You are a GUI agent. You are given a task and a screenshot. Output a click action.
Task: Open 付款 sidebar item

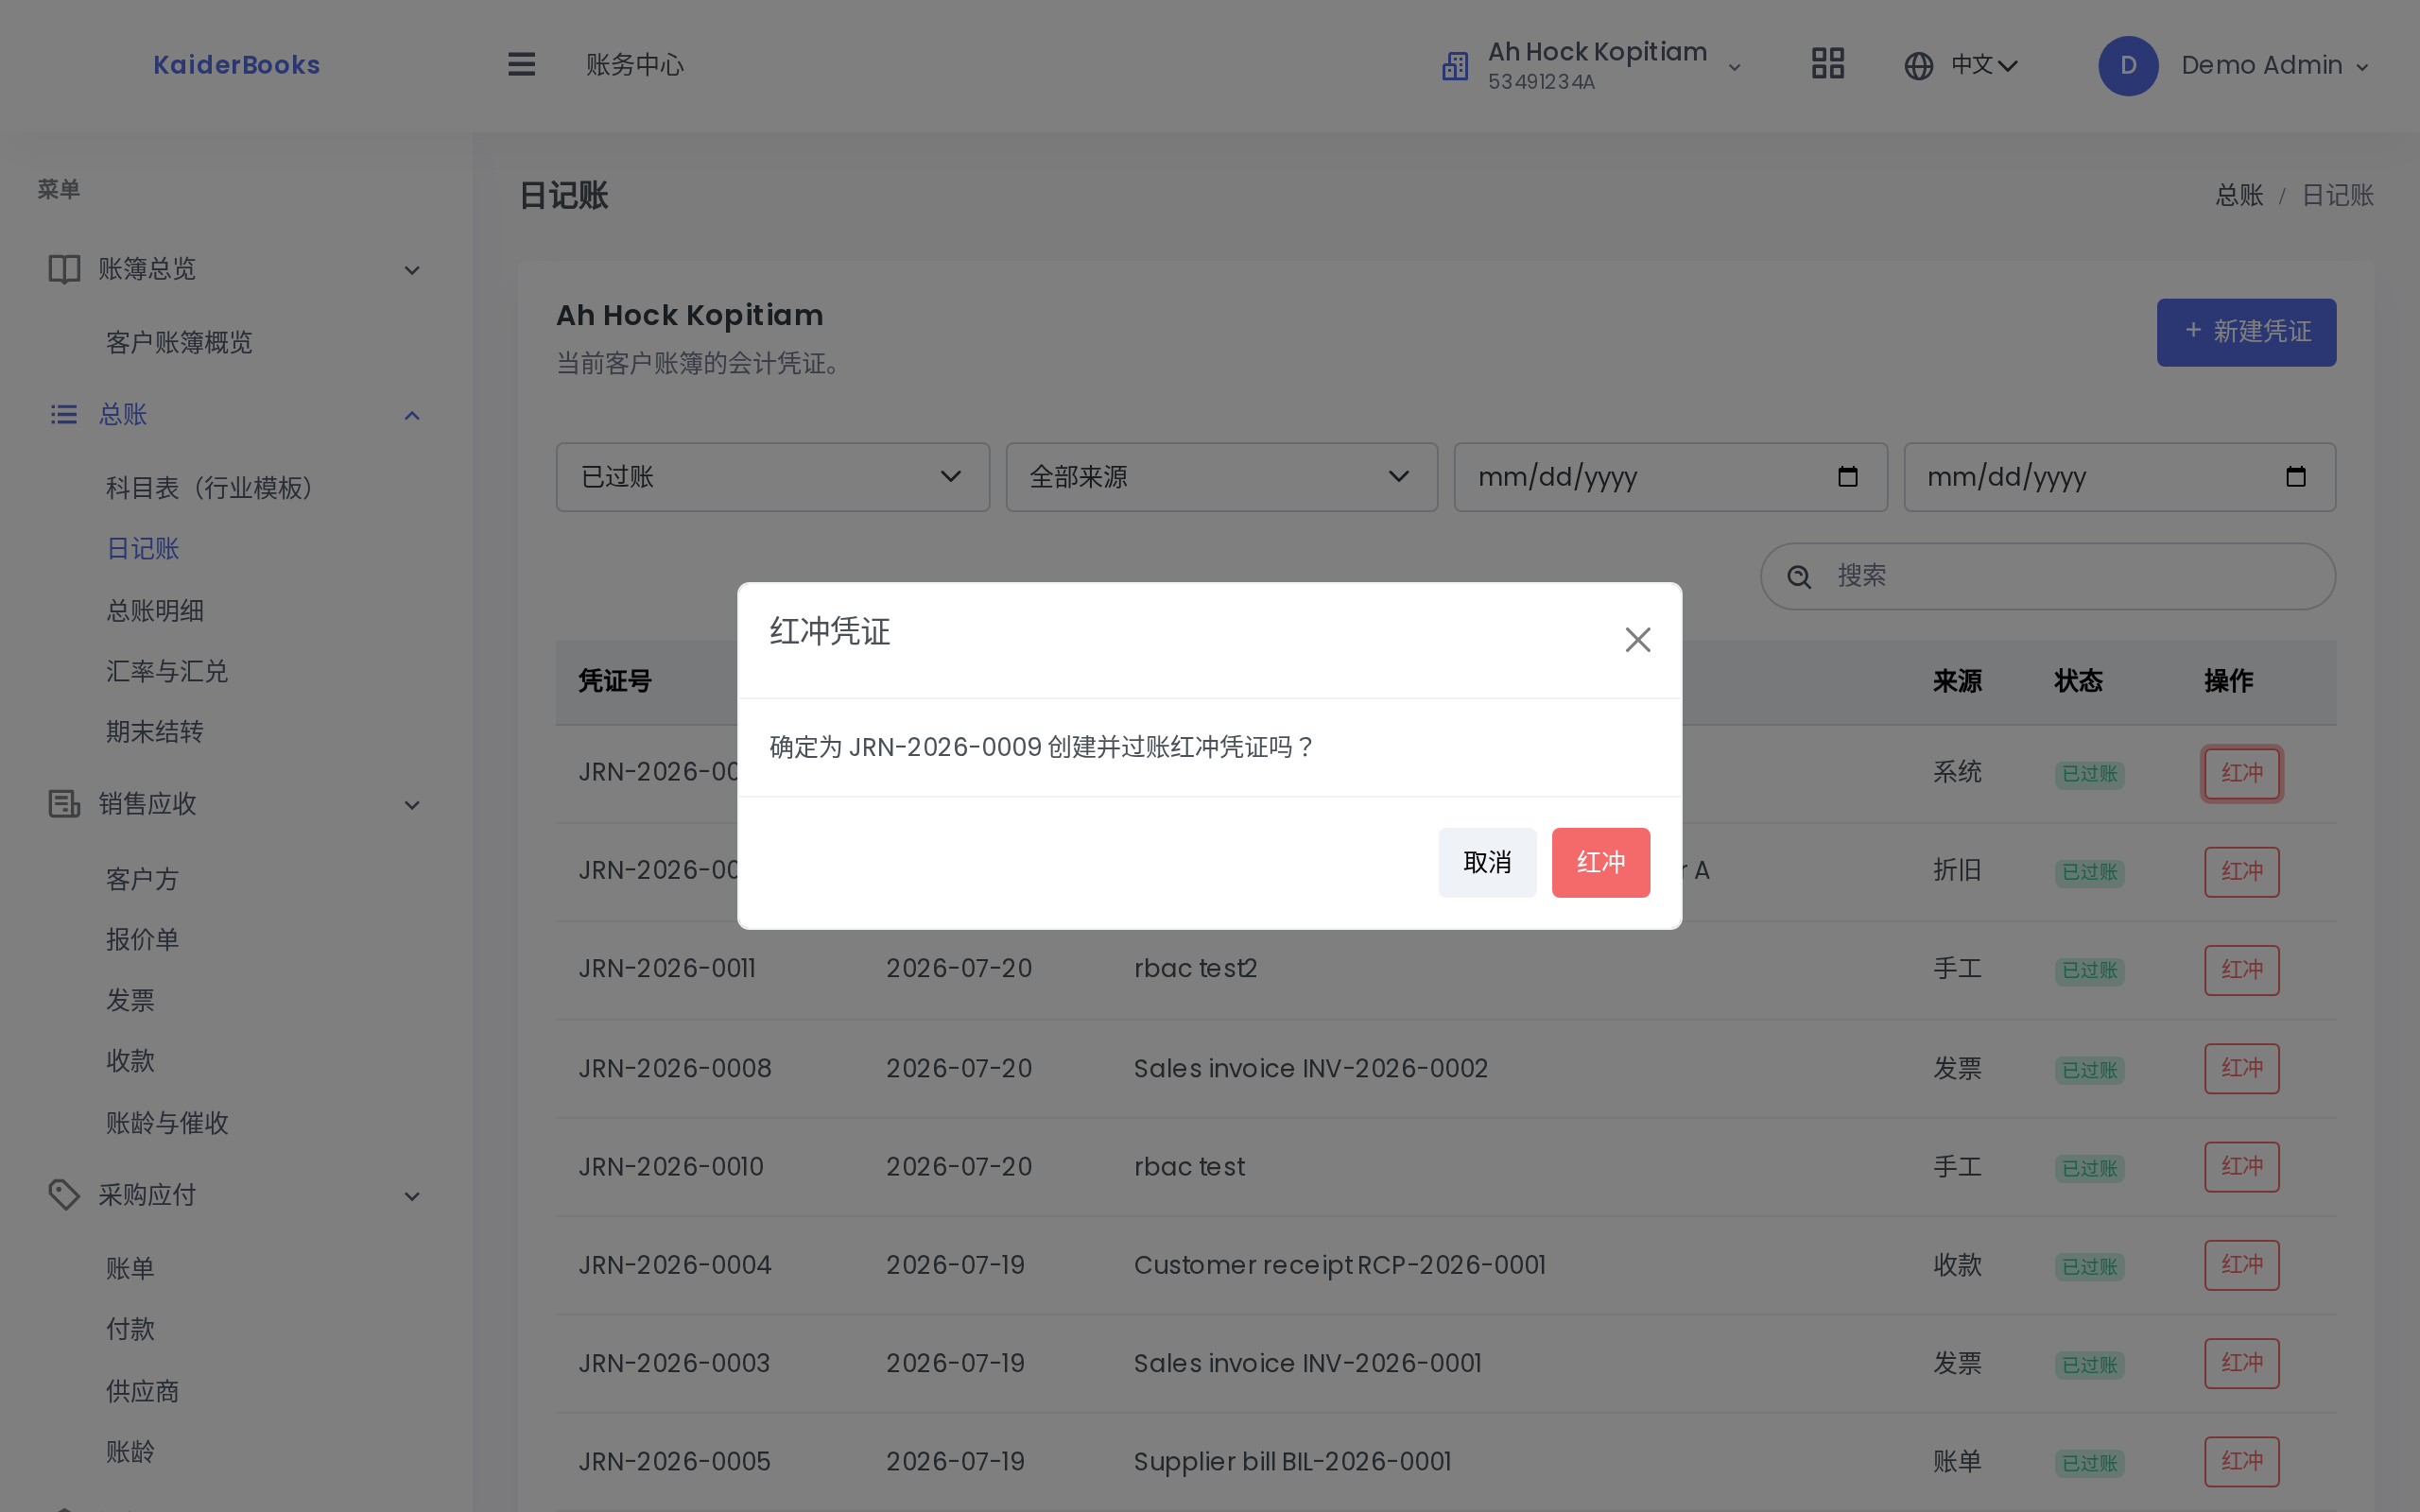click(x=131, y=1329)
